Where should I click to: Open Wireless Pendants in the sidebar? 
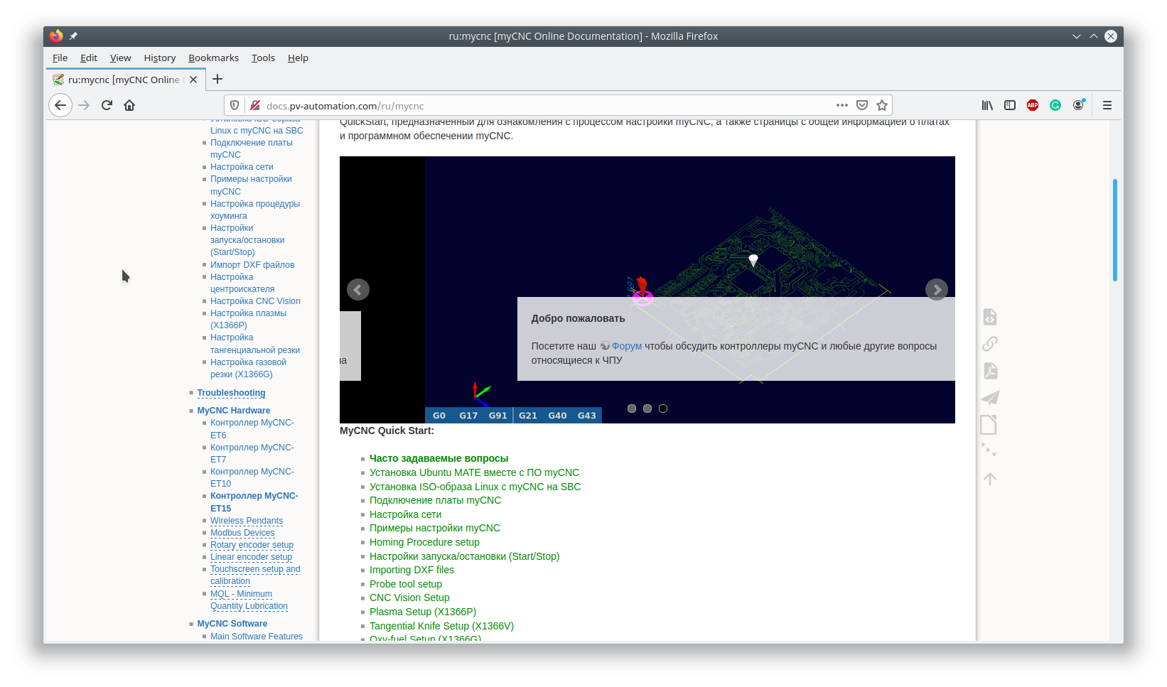(247, 521)
